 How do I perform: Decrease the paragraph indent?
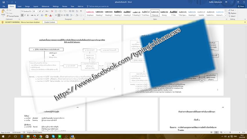[x=70, y=11]
